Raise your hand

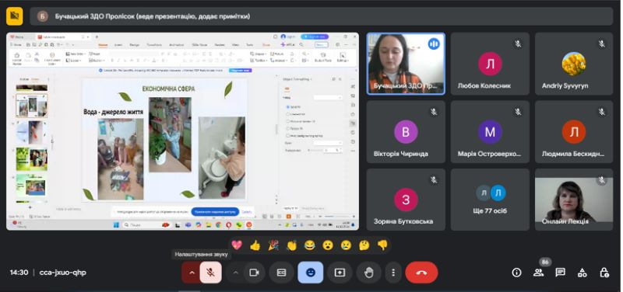(x=369, y=273)
